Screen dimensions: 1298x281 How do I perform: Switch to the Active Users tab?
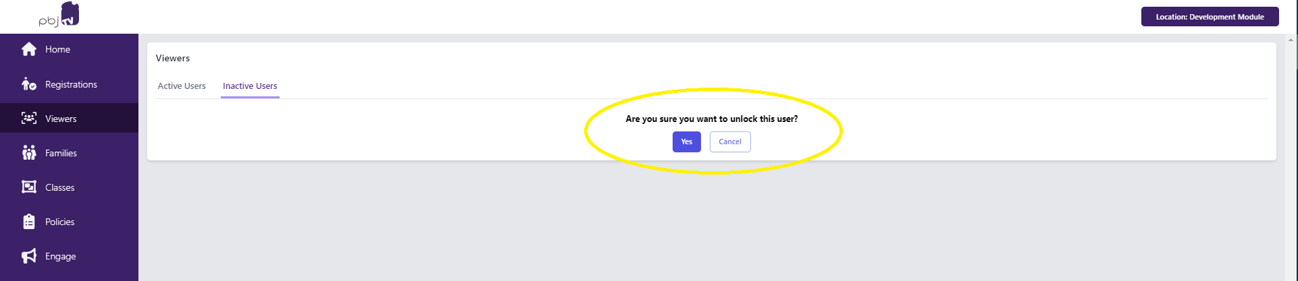coord(182,86)
